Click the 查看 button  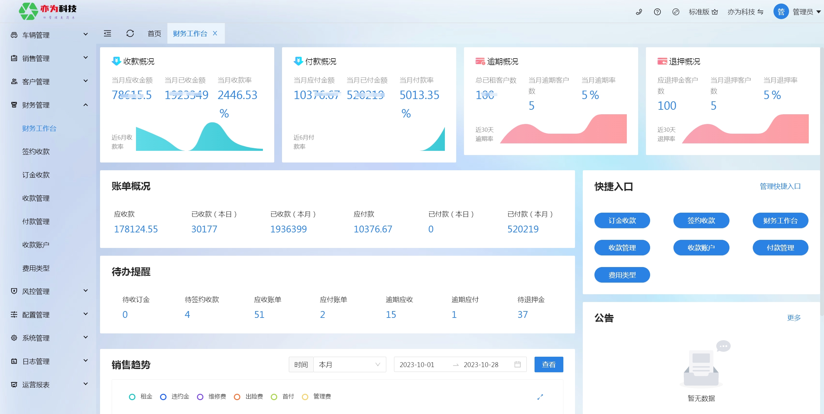(548, 364)
